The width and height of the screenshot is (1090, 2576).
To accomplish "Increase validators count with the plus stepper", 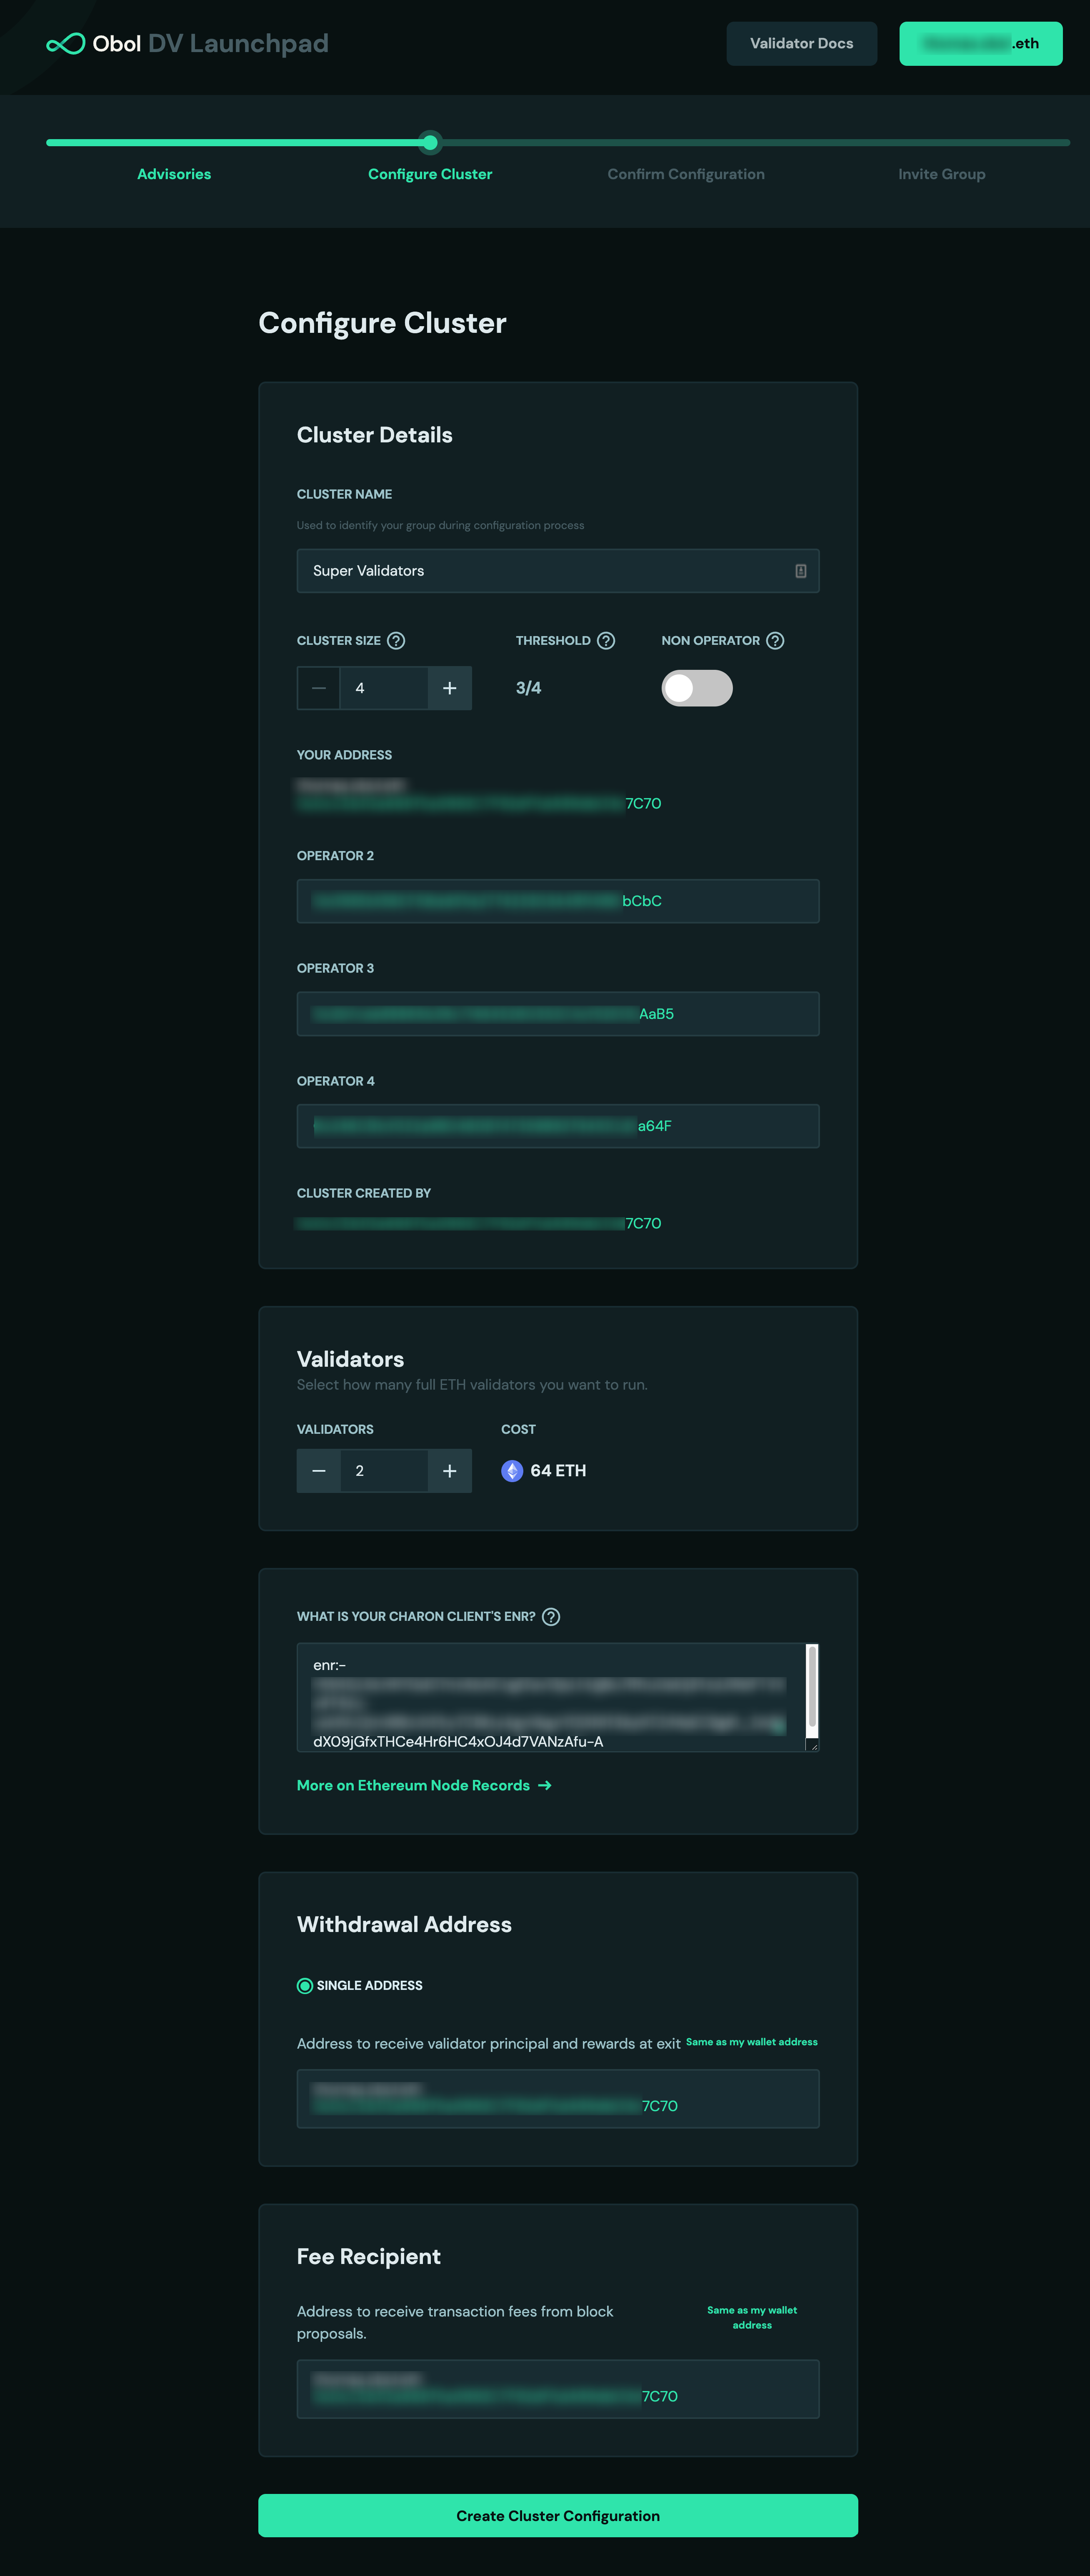I will tap(449, 1470).
